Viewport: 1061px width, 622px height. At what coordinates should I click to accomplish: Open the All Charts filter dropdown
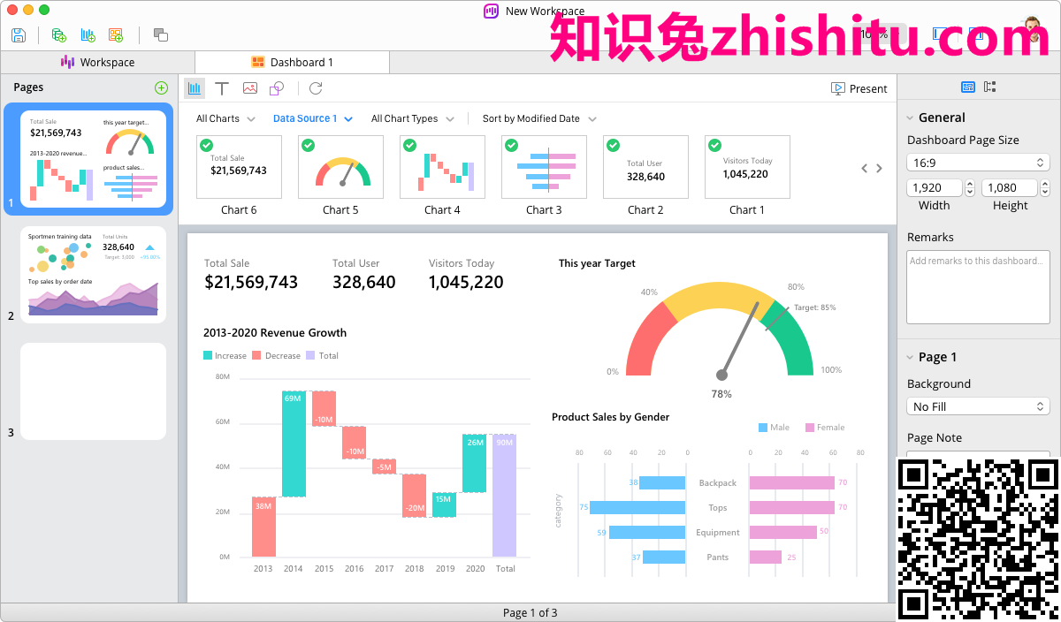225,118
